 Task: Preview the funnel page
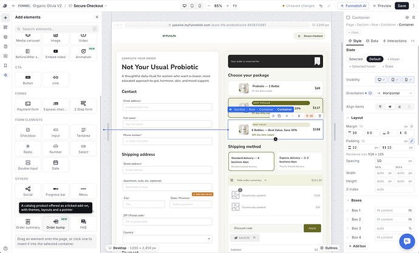point(382,5)
